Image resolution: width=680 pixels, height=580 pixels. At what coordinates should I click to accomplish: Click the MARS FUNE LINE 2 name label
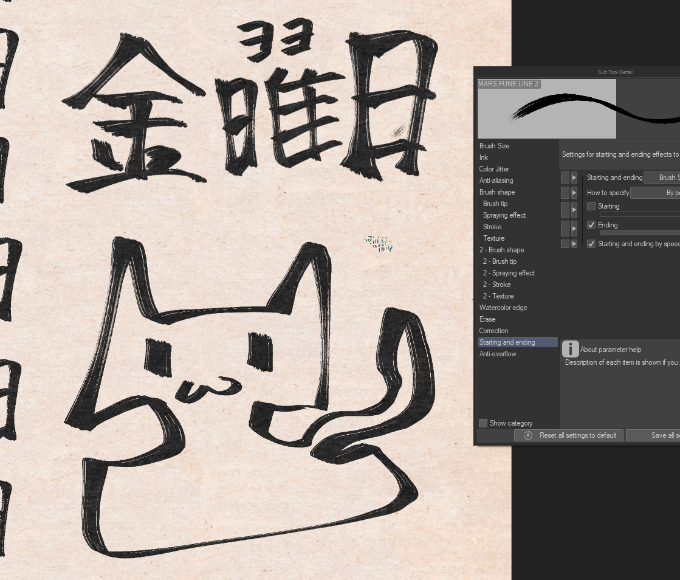tap(509, 84)
